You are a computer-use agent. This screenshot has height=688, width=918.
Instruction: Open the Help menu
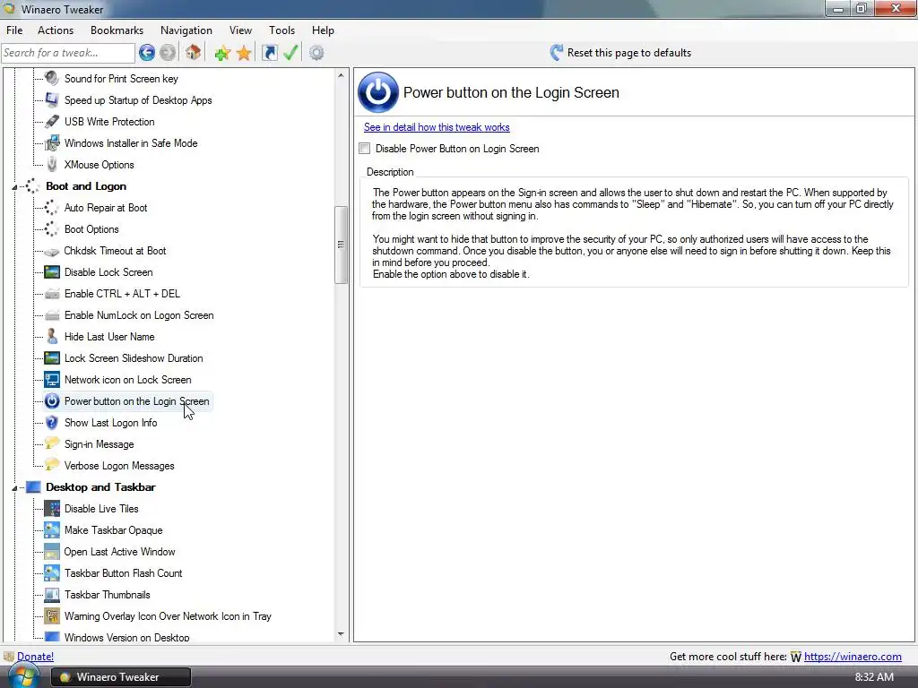pos(323,30)
